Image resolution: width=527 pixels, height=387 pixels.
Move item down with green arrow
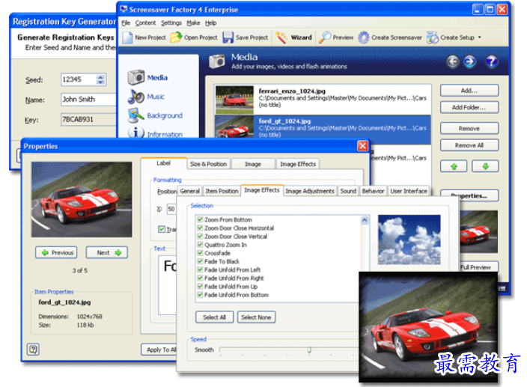pos(485,166)
